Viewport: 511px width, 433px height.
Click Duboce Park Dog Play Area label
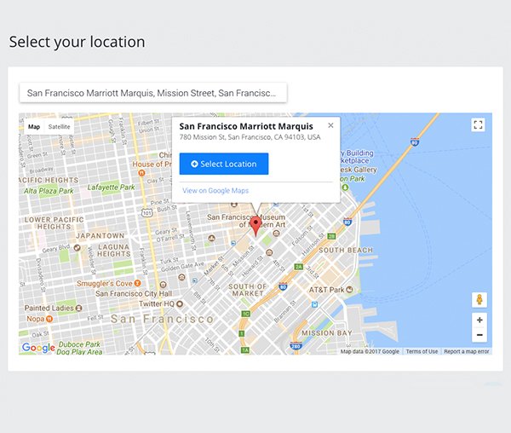point(79,348)
